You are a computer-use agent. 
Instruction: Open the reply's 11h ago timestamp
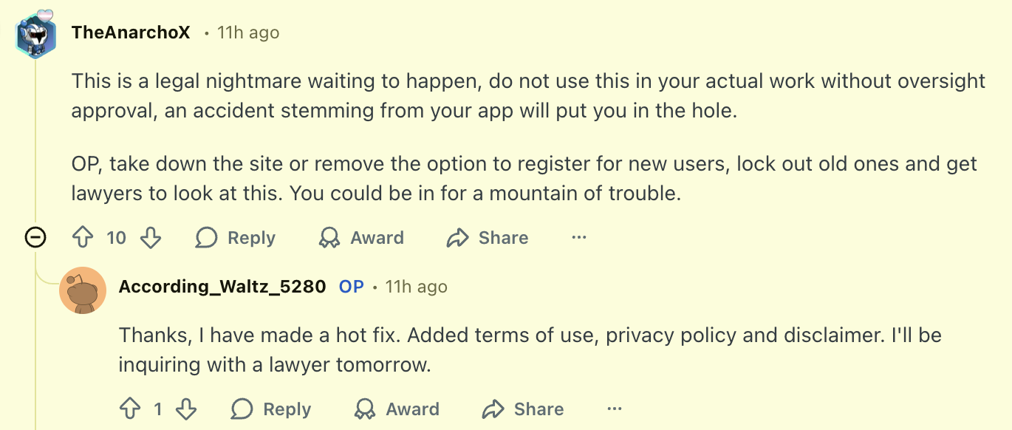coord(416,287)
